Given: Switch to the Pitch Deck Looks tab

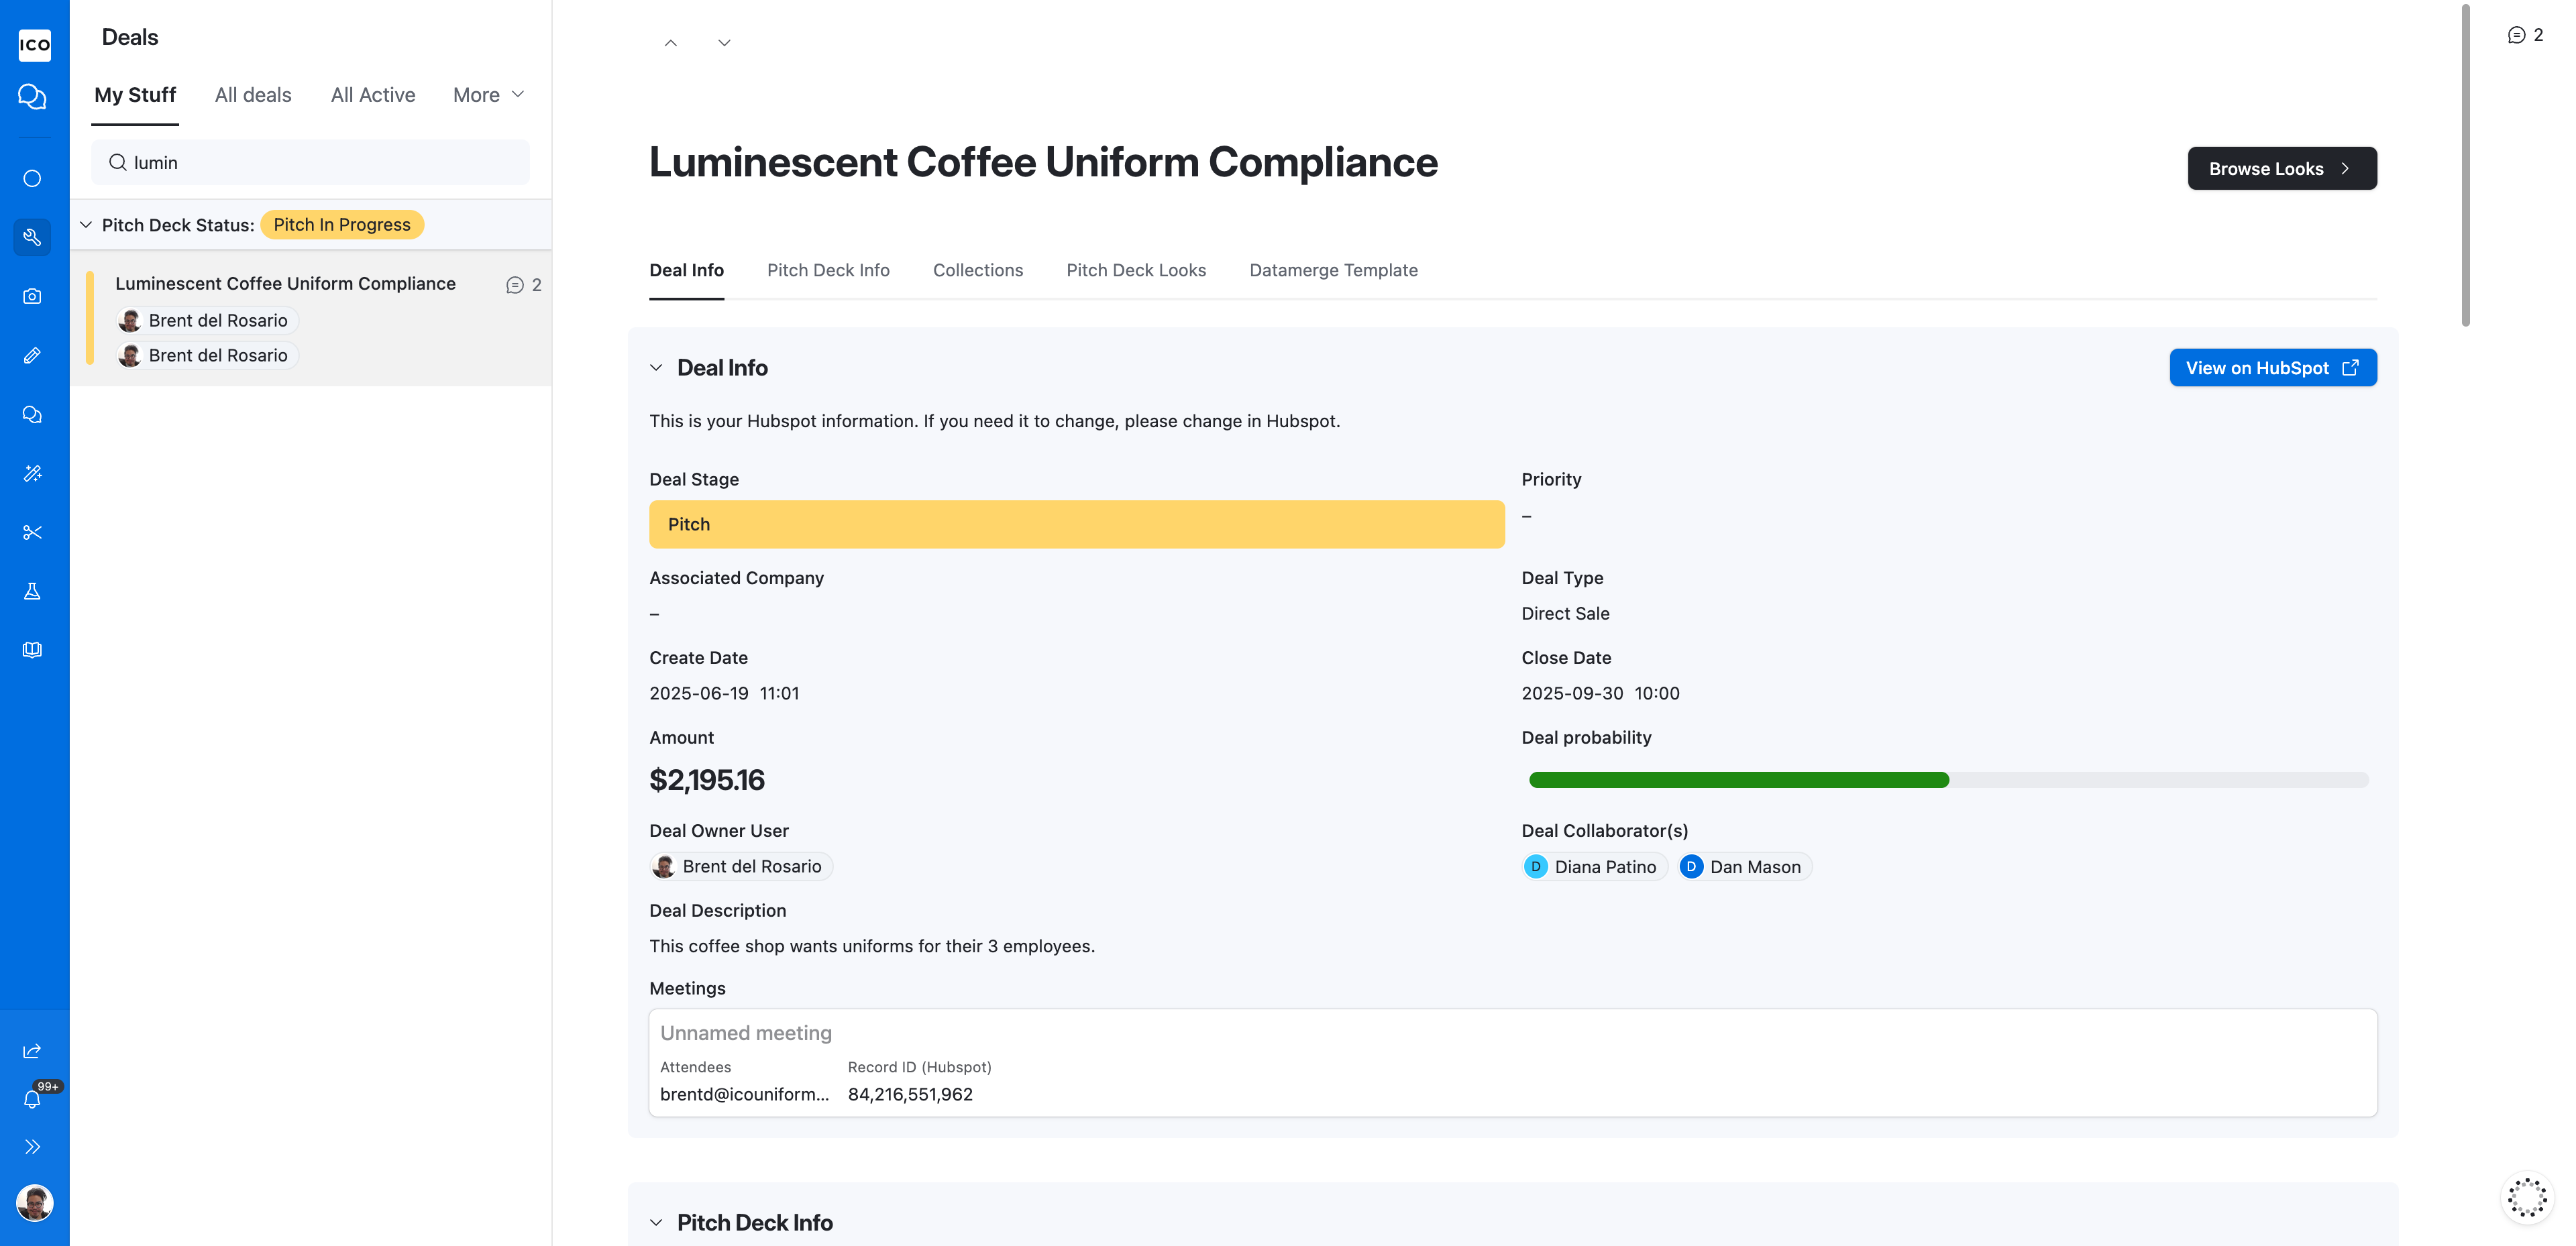Looking at the screenshot, I should pyautogui.click(x=1136, y=270).
